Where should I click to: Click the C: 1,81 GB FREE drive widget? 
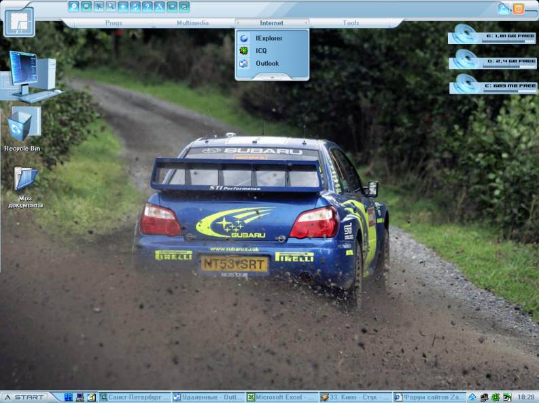point(492,35)
